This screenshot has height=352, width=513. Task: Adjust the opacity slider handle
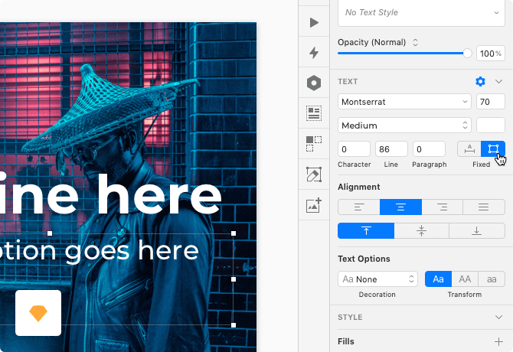pos(467,54)
